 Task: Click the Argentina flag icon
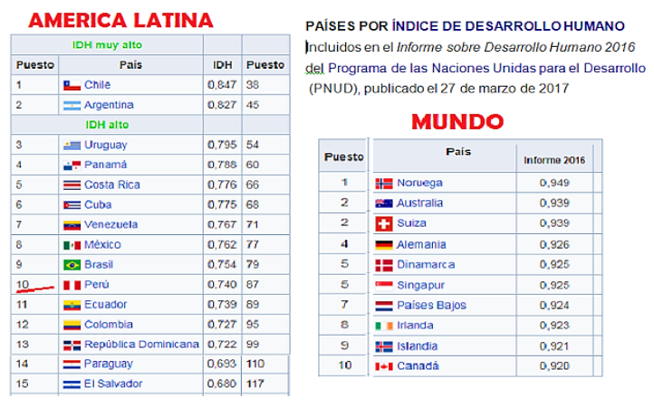click(x=72, y=105)
